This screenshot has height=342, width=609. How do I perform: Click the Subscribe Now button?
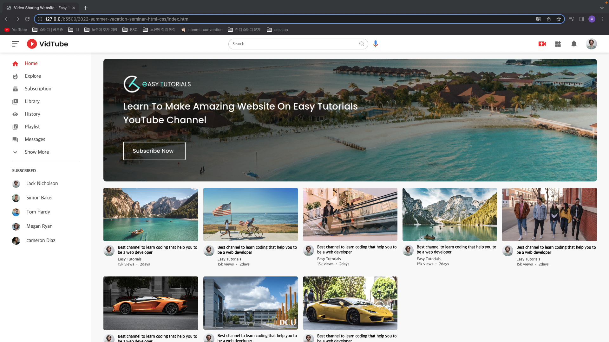(154, 151)
